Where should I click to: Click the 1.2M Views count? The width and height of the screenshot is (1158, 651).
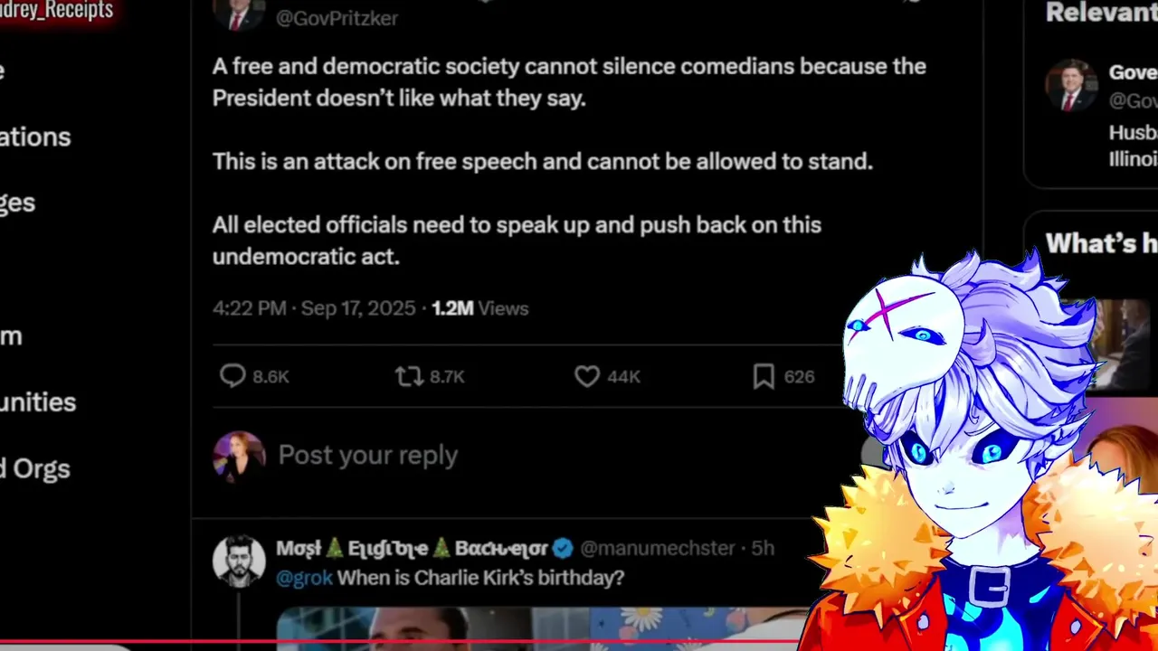point(479,308)
